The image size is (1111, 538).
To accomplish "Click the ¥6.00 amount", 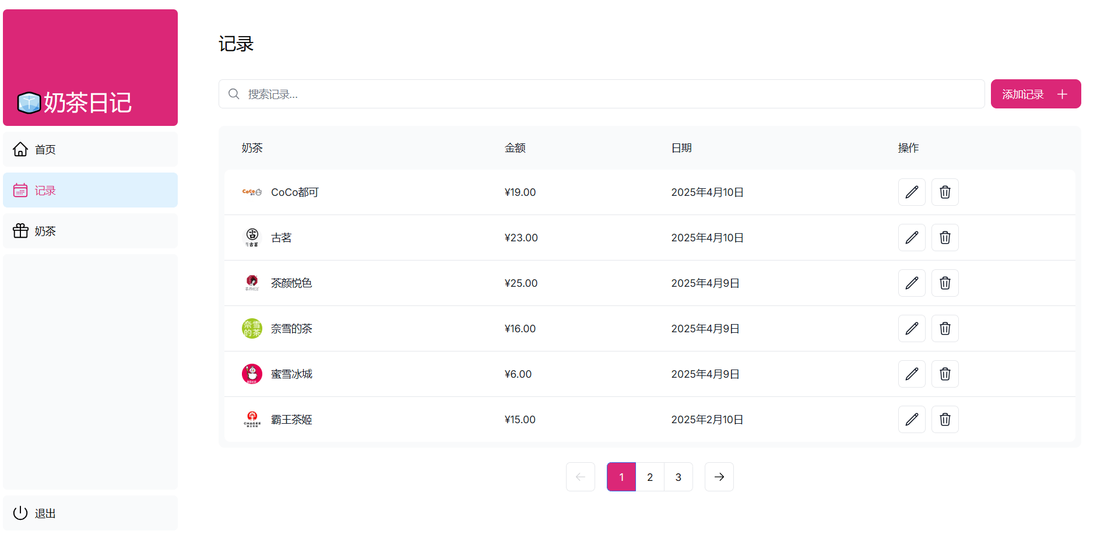I will point(518,374).
